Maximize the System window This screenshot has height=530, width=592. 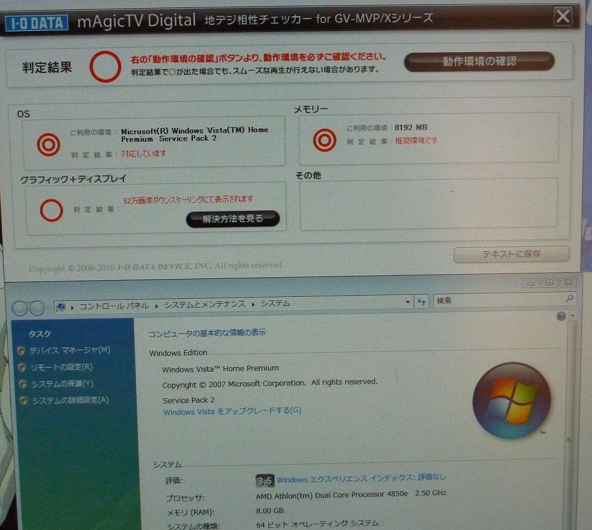549,282
